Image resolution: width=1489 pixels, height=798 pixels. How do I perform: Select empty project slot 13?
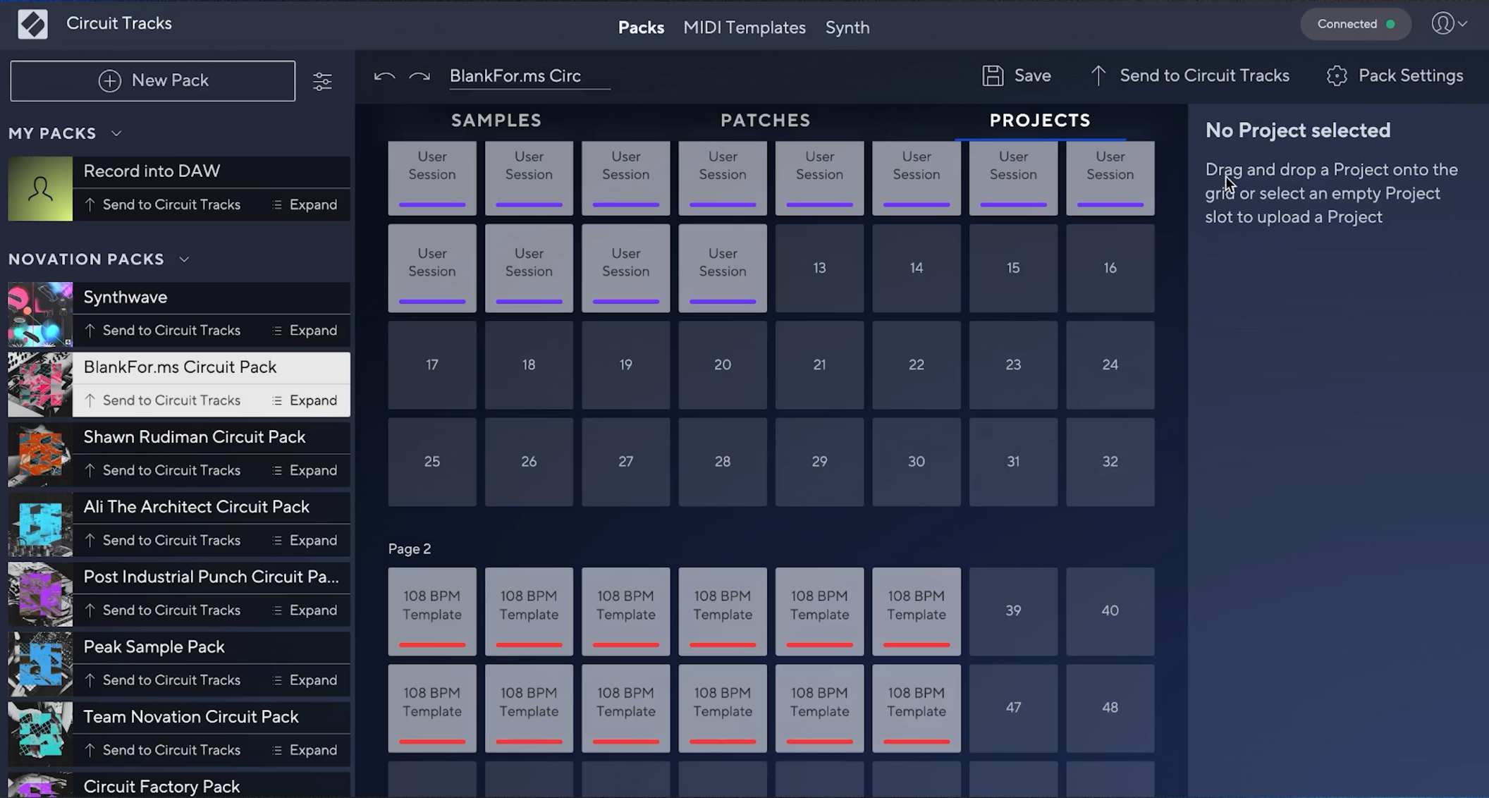tap(819, 268)
